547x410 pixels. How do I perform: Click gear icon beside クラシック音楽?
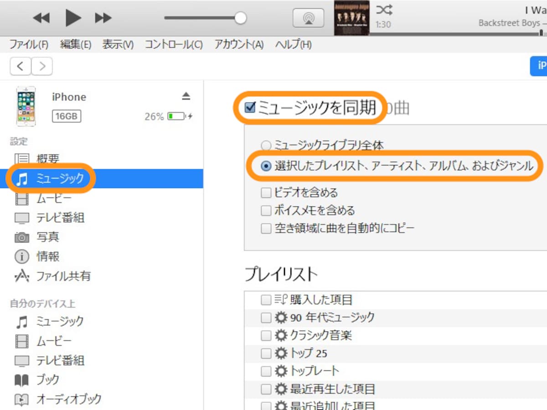(281, 336)
